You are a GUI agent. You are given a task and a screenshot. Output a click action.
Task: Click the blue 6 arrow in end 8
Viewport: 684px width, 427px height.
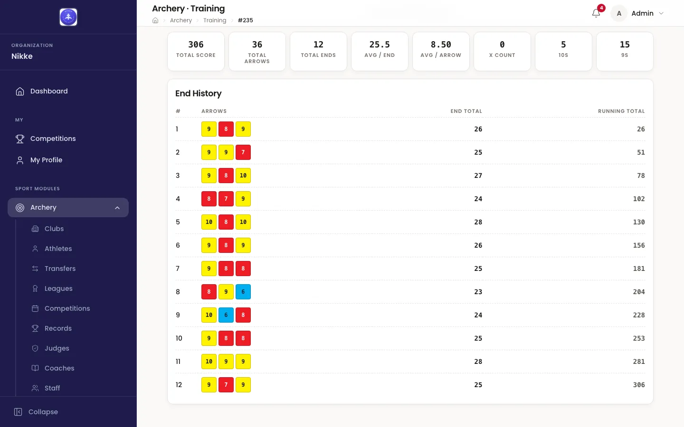click(243, 292)
